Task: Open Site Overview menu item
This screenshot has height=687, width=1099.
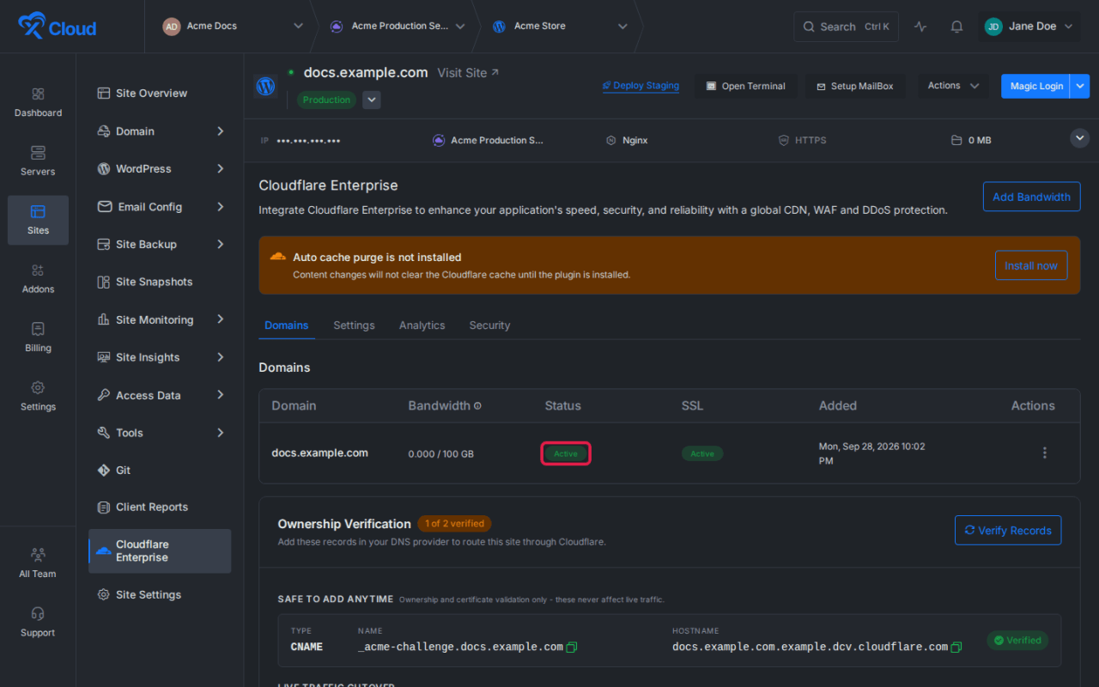Action: [160, 94]
